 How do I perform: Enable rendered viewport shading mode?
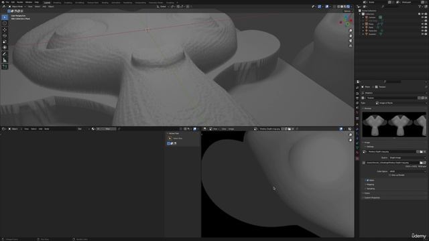[x=349, y=7]
